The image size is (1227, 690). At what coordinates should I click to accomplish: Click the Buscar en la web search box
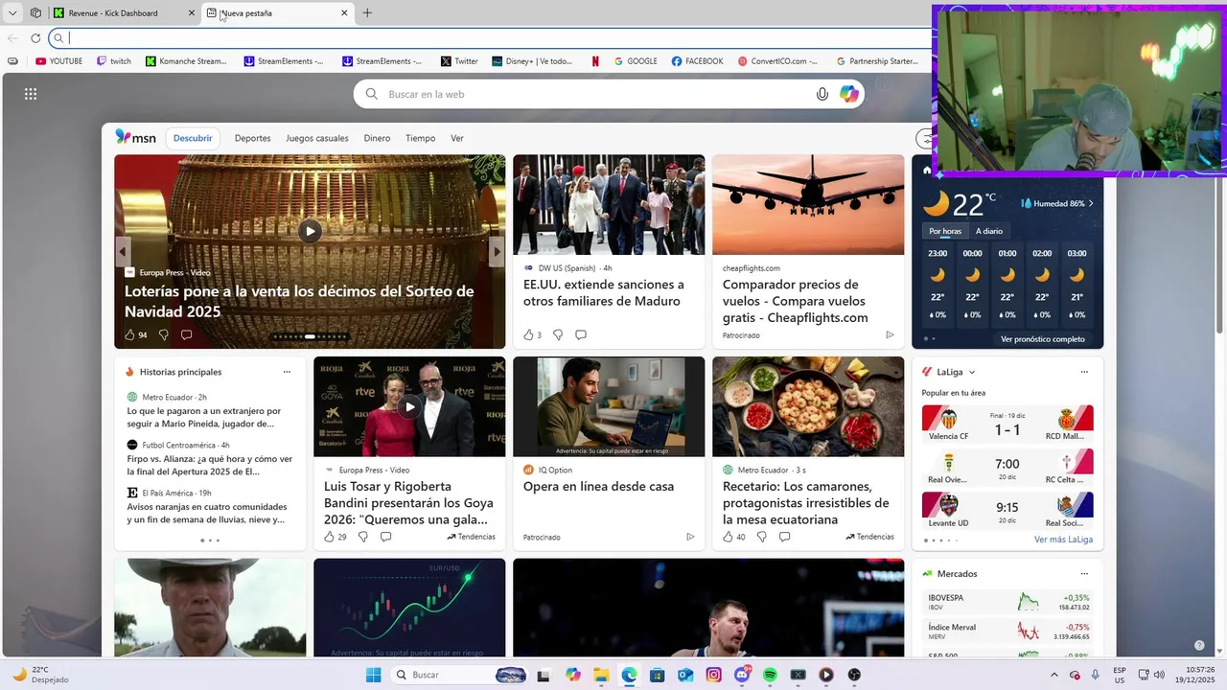click(x=610, y=94)
